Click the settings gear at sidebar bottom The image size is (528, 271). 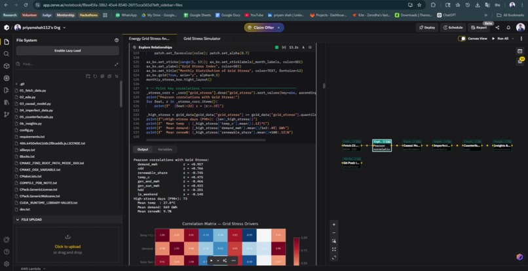coord(7,264)
